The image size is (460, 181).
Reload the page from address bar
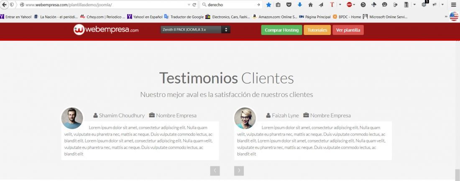[194, 5]
